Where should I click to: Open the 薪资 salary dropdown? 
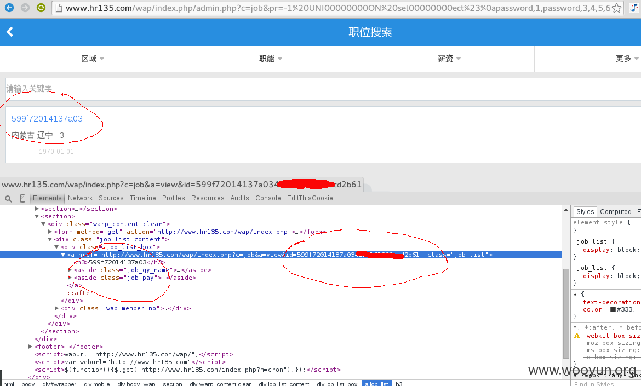(449, 59)
